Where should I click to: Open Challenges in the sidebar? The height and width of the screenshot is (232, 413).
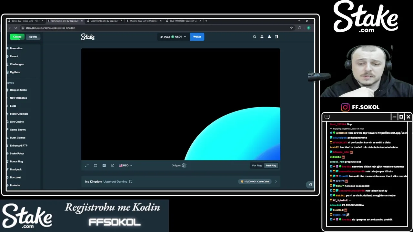pyautogui.click(x=16, y=64)
